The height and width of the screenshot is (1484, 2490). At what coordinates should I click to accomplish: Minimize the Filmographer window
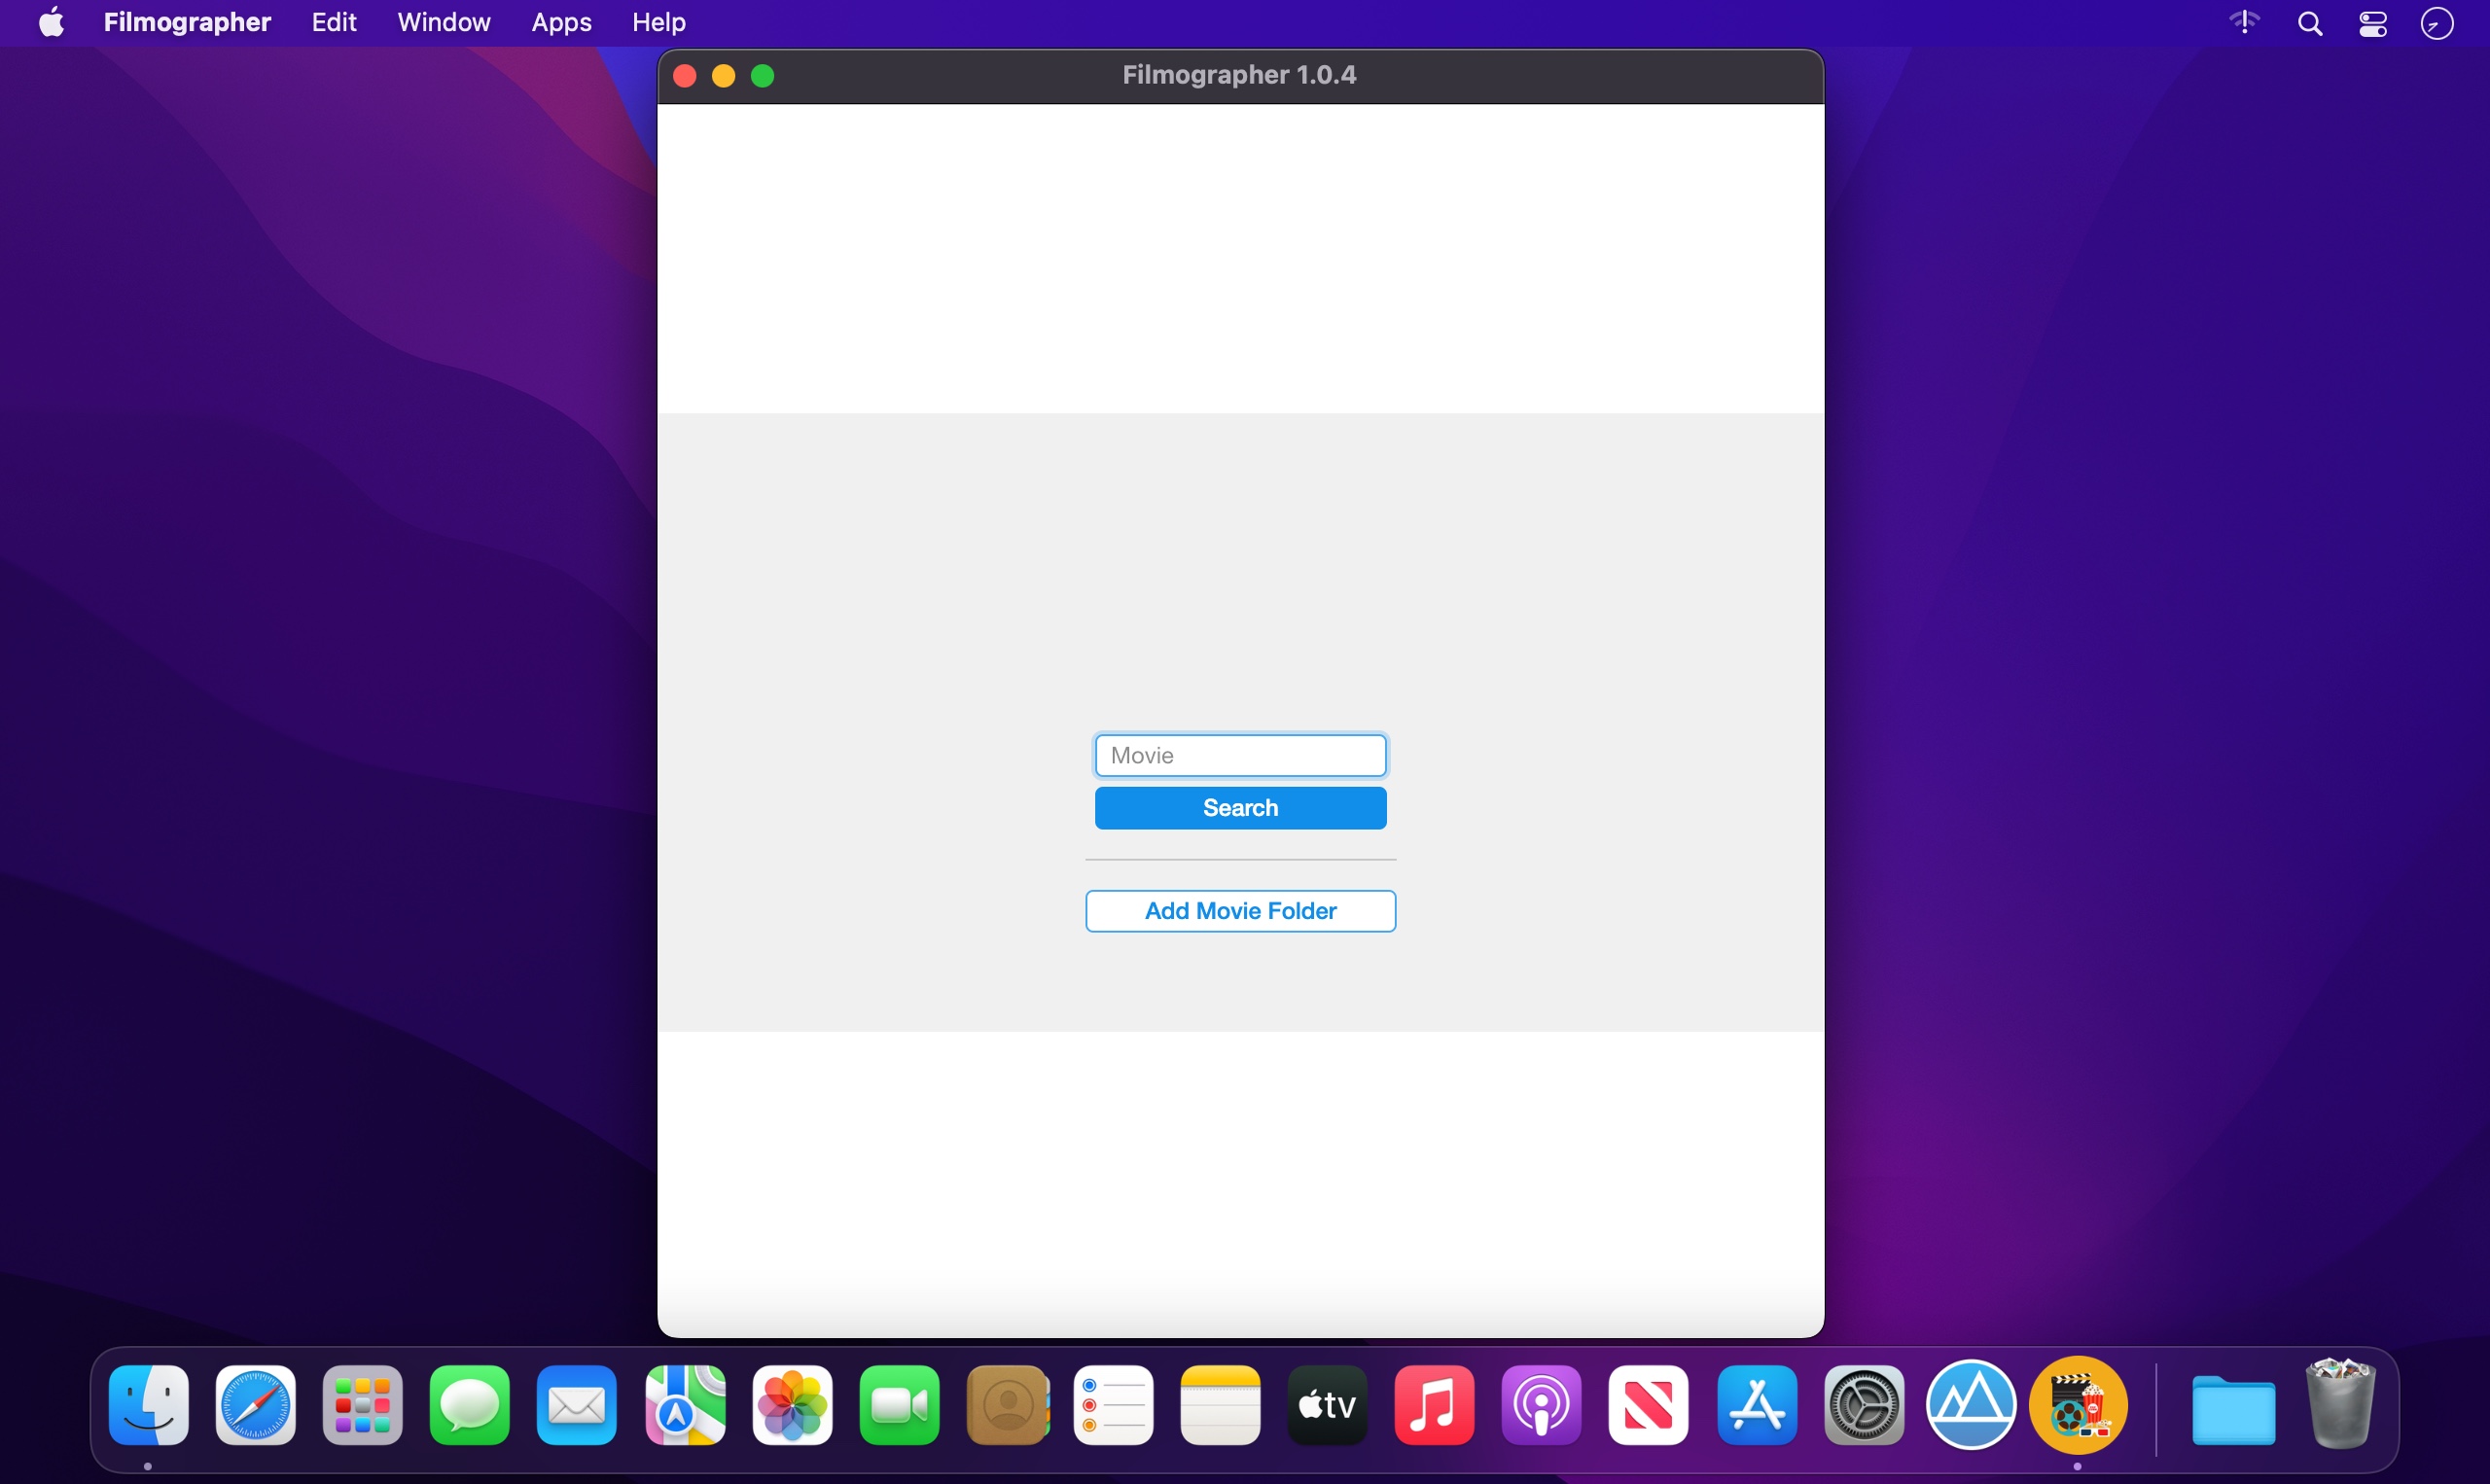tap(724, 76)
